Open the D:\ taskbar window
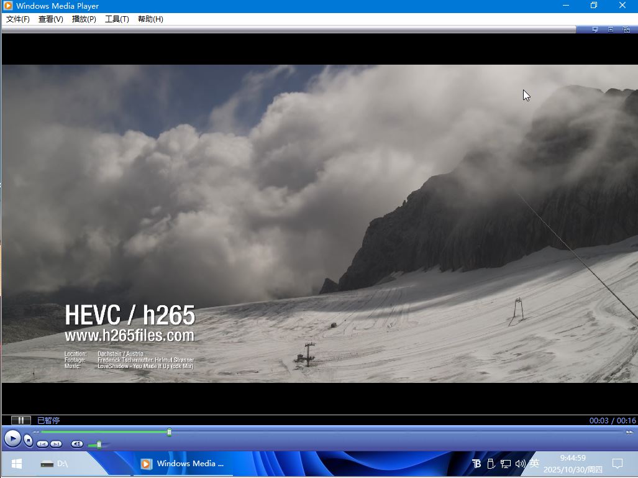 [x=56, y=464]
